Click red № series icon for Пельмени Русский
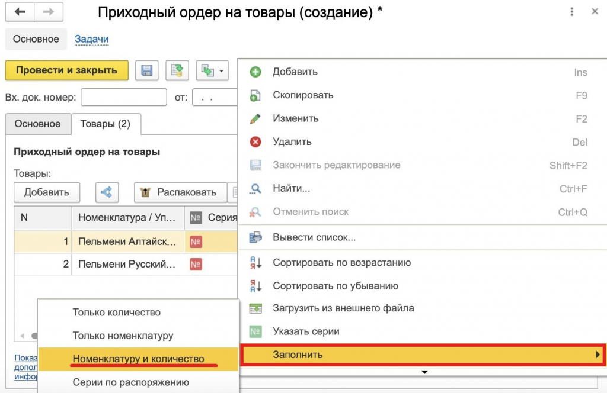The image size is (607, 393). 196,265
